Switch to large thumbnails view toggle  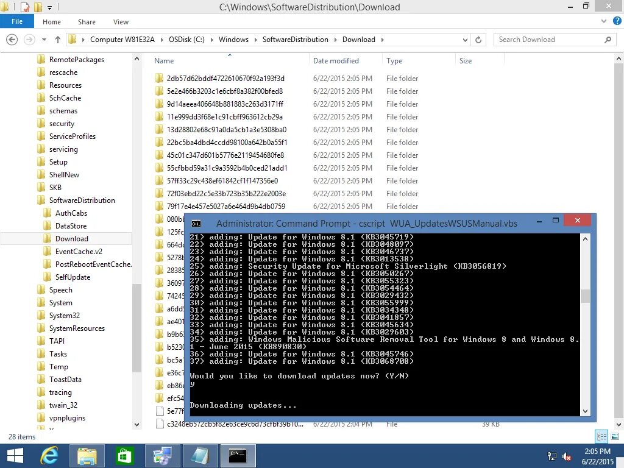tap(615, 436)
